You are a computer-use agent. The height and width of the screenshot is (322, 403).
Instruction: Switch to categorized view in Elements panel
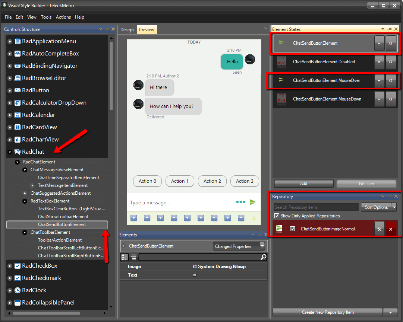pyautogui.click(x=133, y=257)
